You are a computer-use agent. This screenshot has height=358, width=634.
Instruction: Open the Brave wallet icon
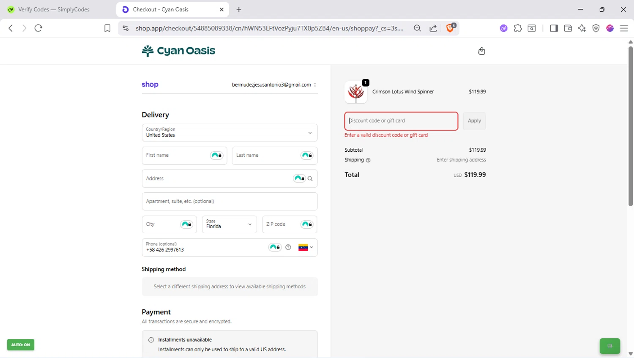click(x=568, y=28)
